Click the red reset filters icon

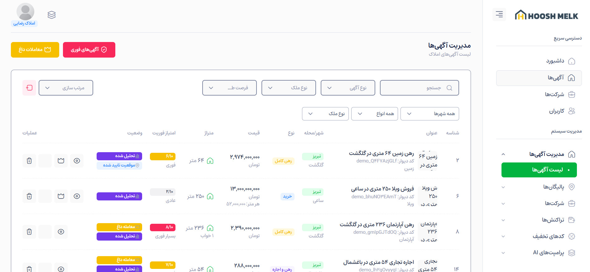click(29, 88)
